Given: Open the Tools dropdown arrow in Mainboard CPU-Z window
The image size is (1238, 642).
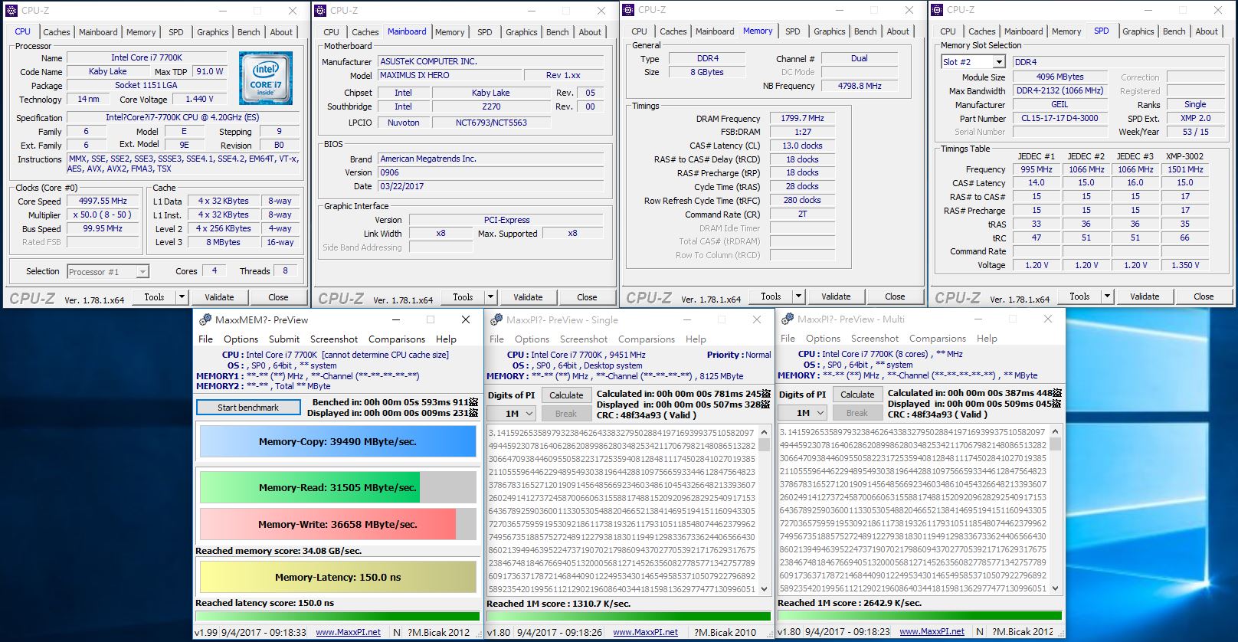Looking at the screenshot, I should click(490, 296).
